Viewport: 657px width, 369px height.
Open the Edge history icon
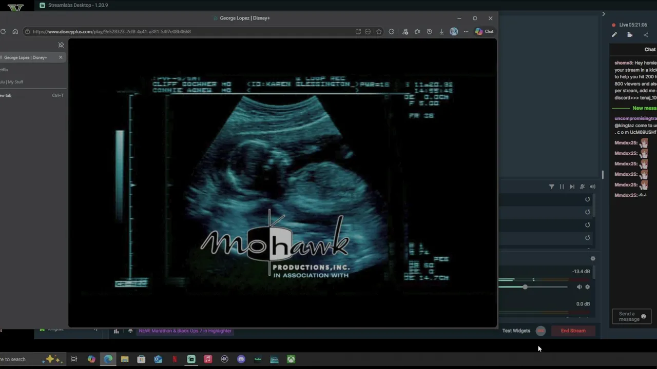coord(430,32)
